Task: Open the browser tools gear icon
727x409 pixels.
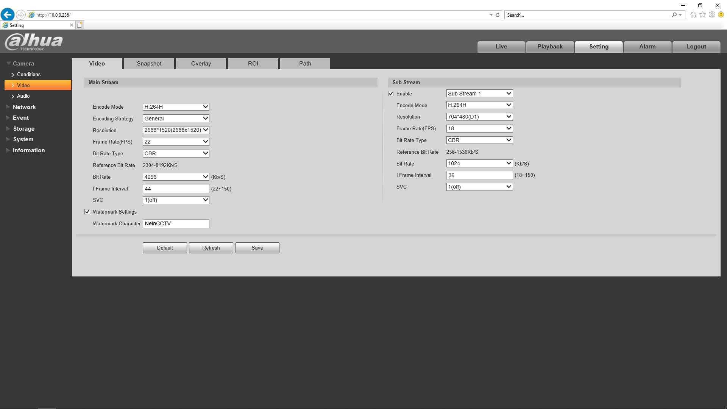Action: pyautogui.click(x=712, y=15)
